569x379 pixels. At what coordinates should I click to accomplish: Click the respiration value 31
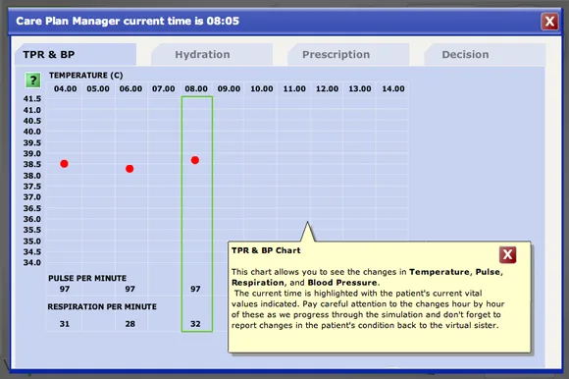click(65, 324)
